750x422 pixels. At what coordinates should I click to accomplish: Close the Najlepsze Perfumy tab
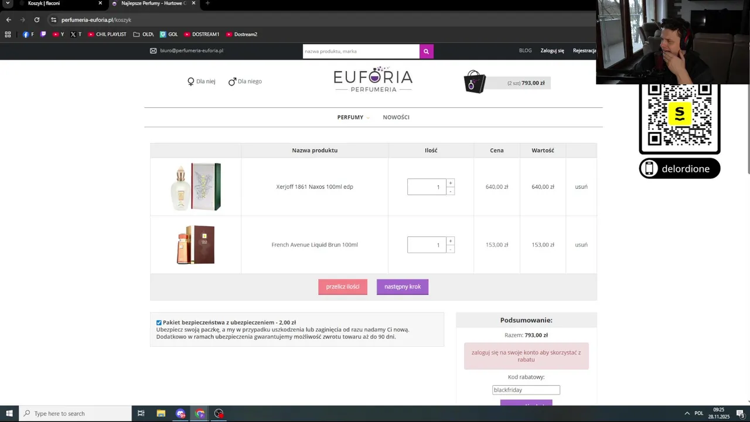click(193, 4)
